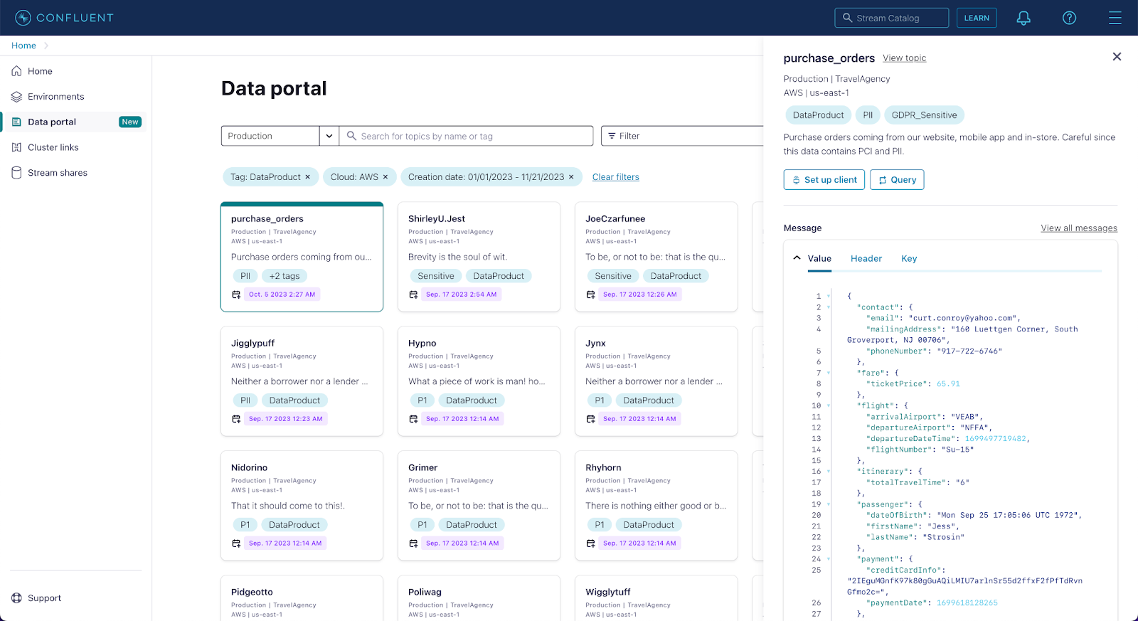Click the +2 tags chip on purchase_orders
1138x621 pixels.
coord(284,276)
